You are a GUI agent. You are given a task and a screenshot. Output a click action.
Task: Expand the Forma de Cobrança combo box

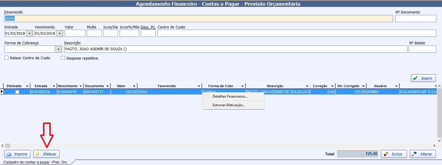(x=58, y=49)
